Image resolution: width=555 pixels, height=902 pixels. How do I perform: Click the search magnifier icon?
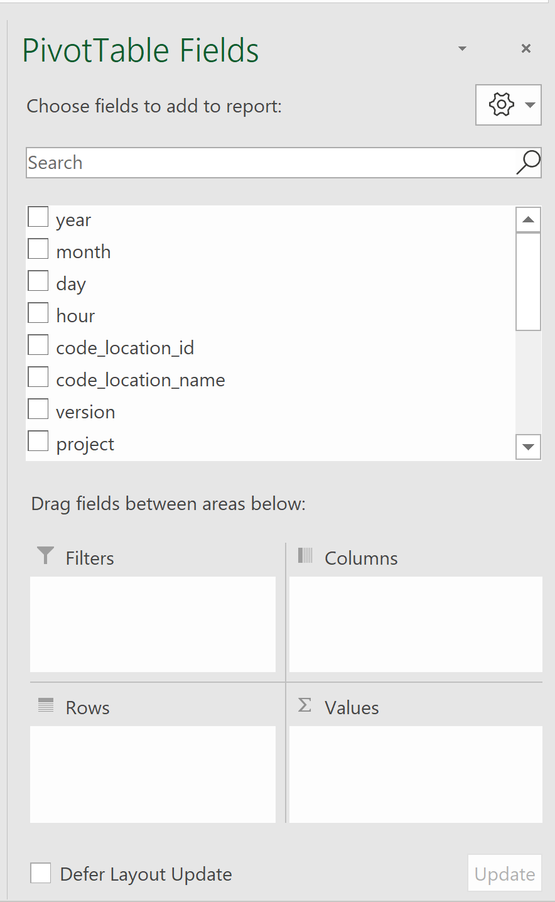528,162
